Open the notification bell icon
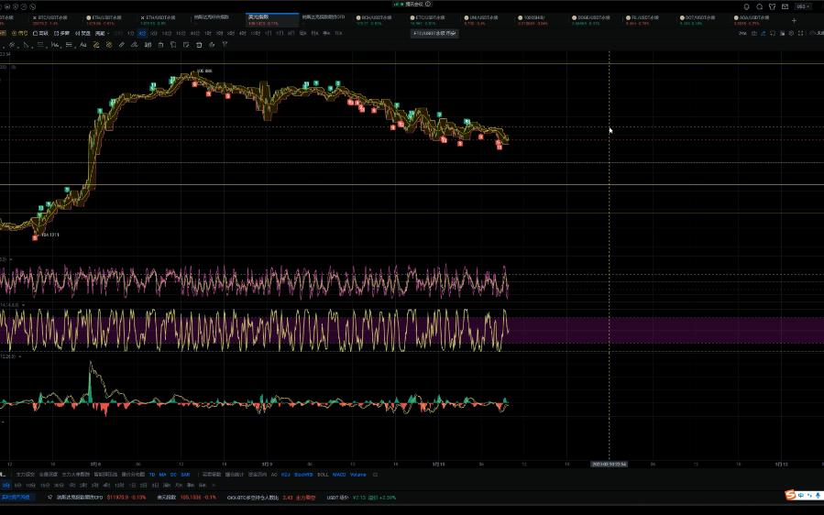This screenshot has height=515, width=824. (x=746, y=6)
